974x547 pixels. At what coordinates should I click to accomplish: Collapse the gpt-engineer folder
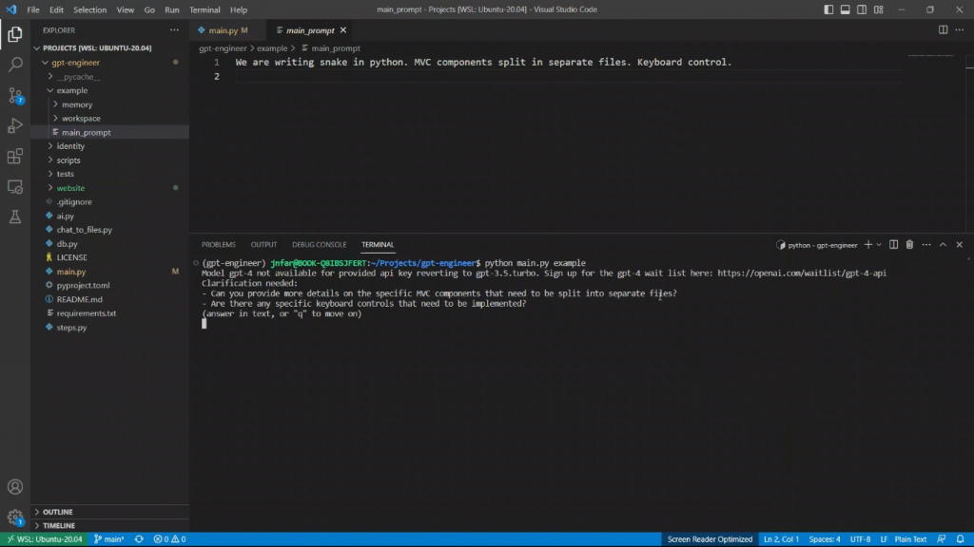[76, 62]
